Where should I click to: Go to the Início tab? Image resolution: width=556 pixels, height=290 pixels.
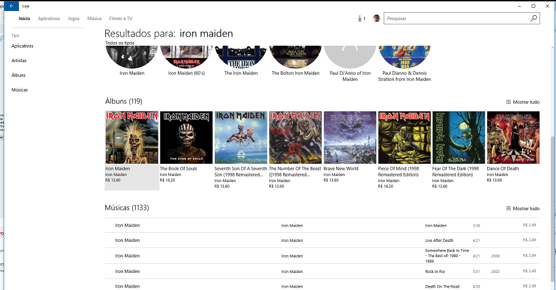[x=24, y=18]
